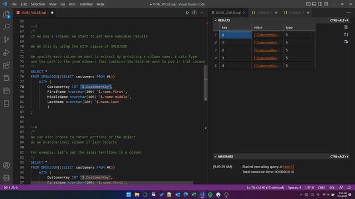Image resolution: width=355 pixels, height=199 pixels.
Task: Open the Accounts menu in the activity bar
Action: pyautogui.click(x=6, y=165)
